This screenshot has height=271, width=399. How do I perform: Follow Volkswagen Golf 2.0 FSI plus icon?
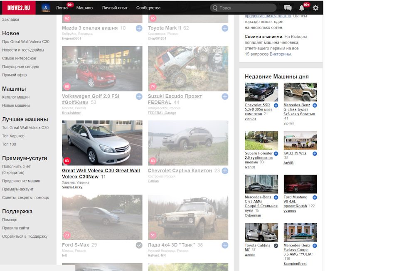tap(139, 96)
